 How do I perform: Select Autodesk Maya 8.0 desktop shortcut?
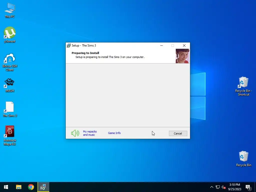tap(10, 135)
